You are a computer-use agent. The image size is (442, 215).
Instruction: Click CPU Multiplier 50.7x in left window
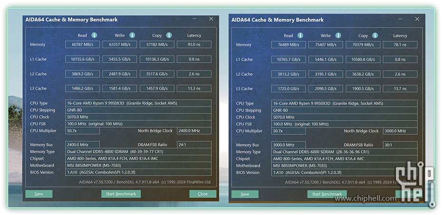[82, 131]
